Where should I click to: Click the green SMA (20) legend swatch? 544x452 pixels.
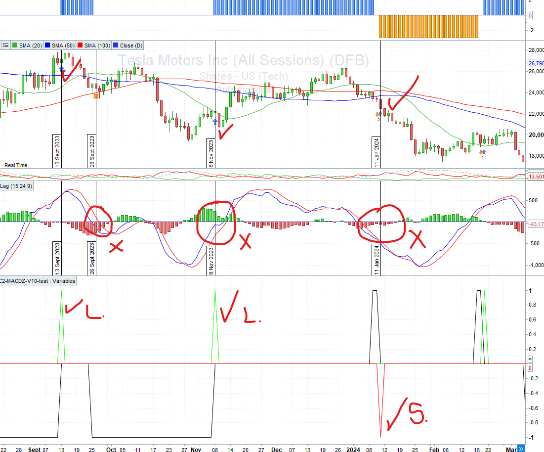15,45
